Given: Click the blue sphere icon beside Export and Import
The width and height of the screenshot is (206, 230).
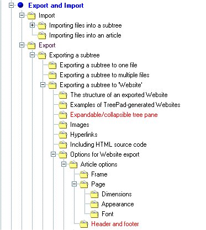Looking at the screenshot, I should [x=20, y=5].
